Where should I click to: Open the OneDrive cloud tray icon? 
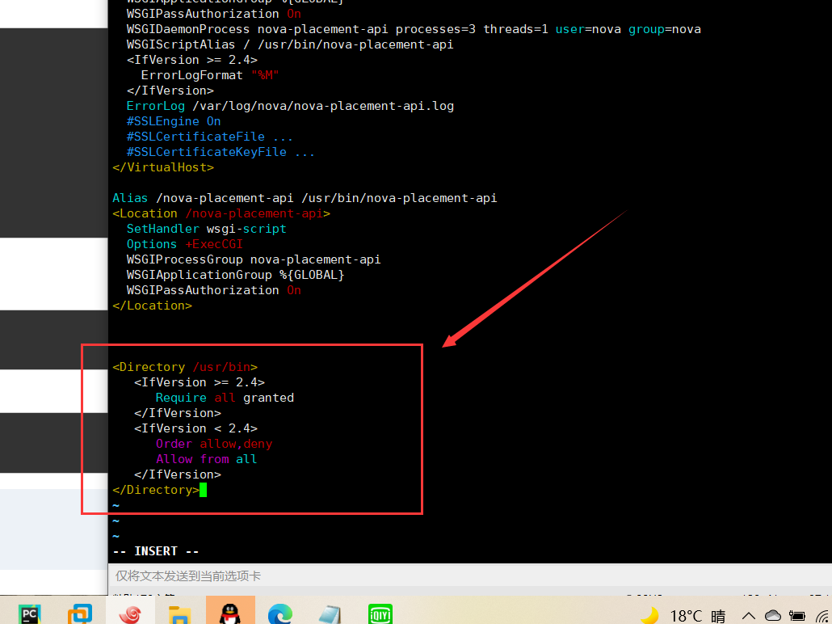(772, 615)
